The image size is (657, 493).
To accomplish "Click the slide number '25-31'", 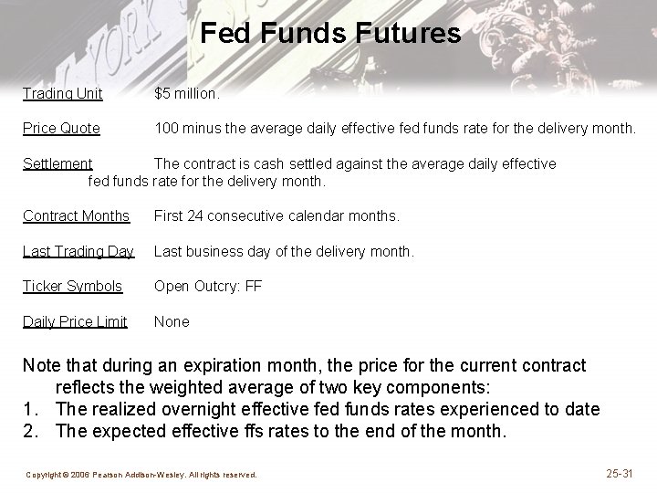I will [620, 473].
